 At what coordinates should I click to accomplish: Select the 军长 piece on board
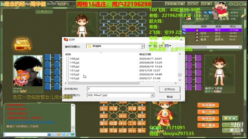click(x=142, y=109)
